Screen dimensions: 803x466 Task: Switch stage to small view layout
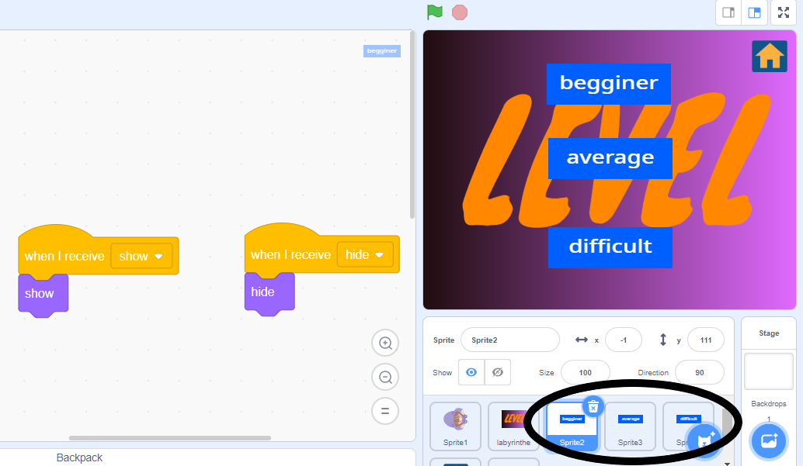tap(728, 12)
